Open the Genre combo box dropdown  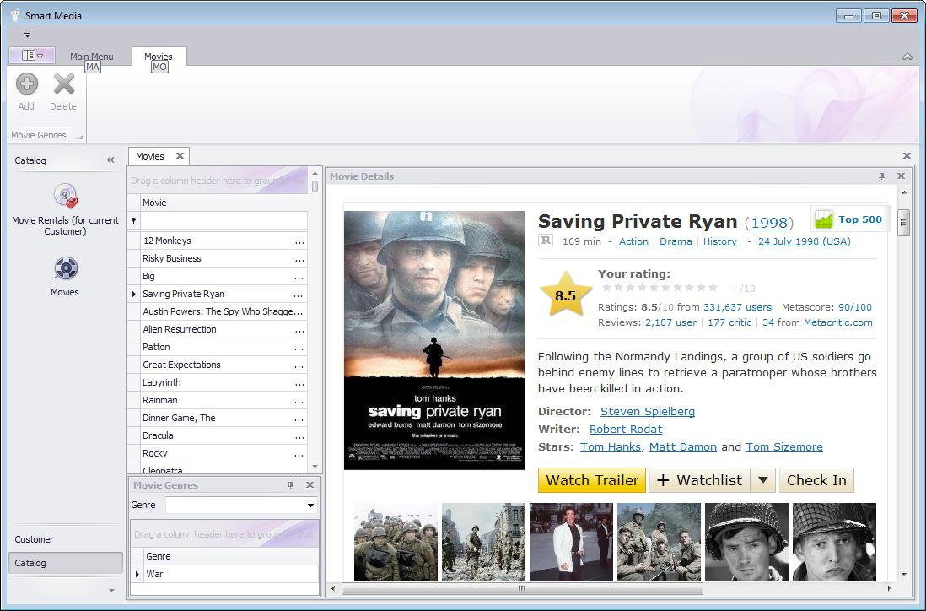(310, 506)
